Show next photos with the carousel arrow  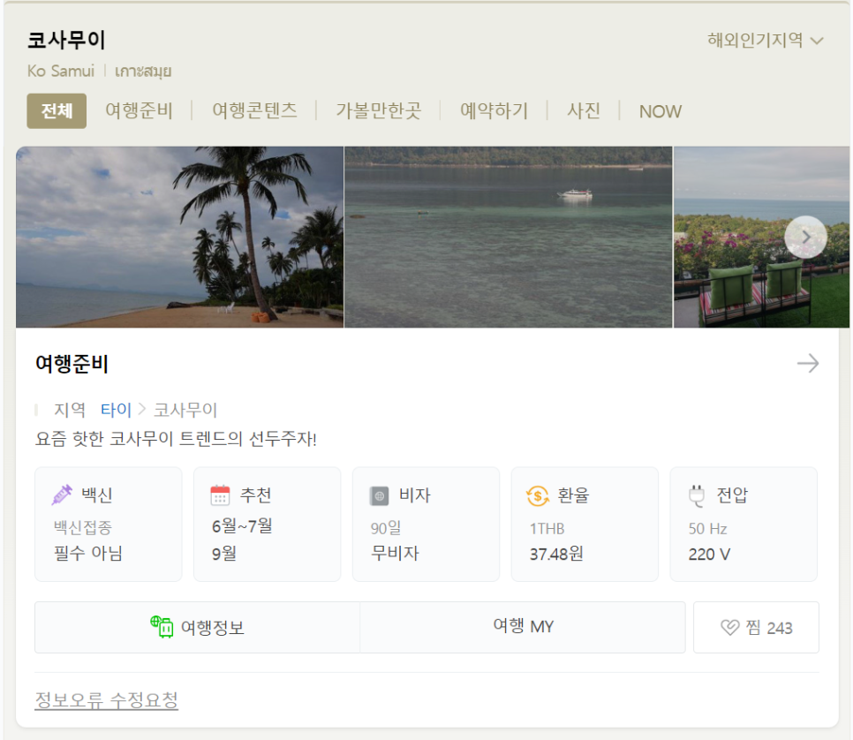(x=805, y=238)
